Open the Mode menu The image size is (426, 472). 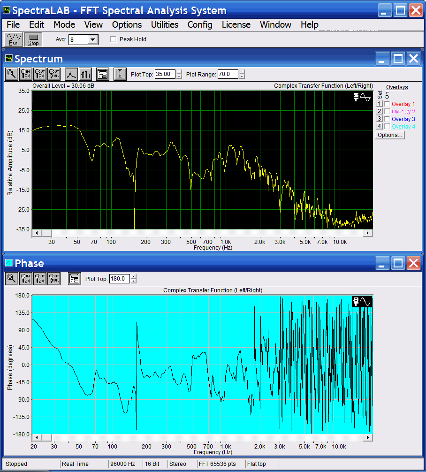[64, 24]
